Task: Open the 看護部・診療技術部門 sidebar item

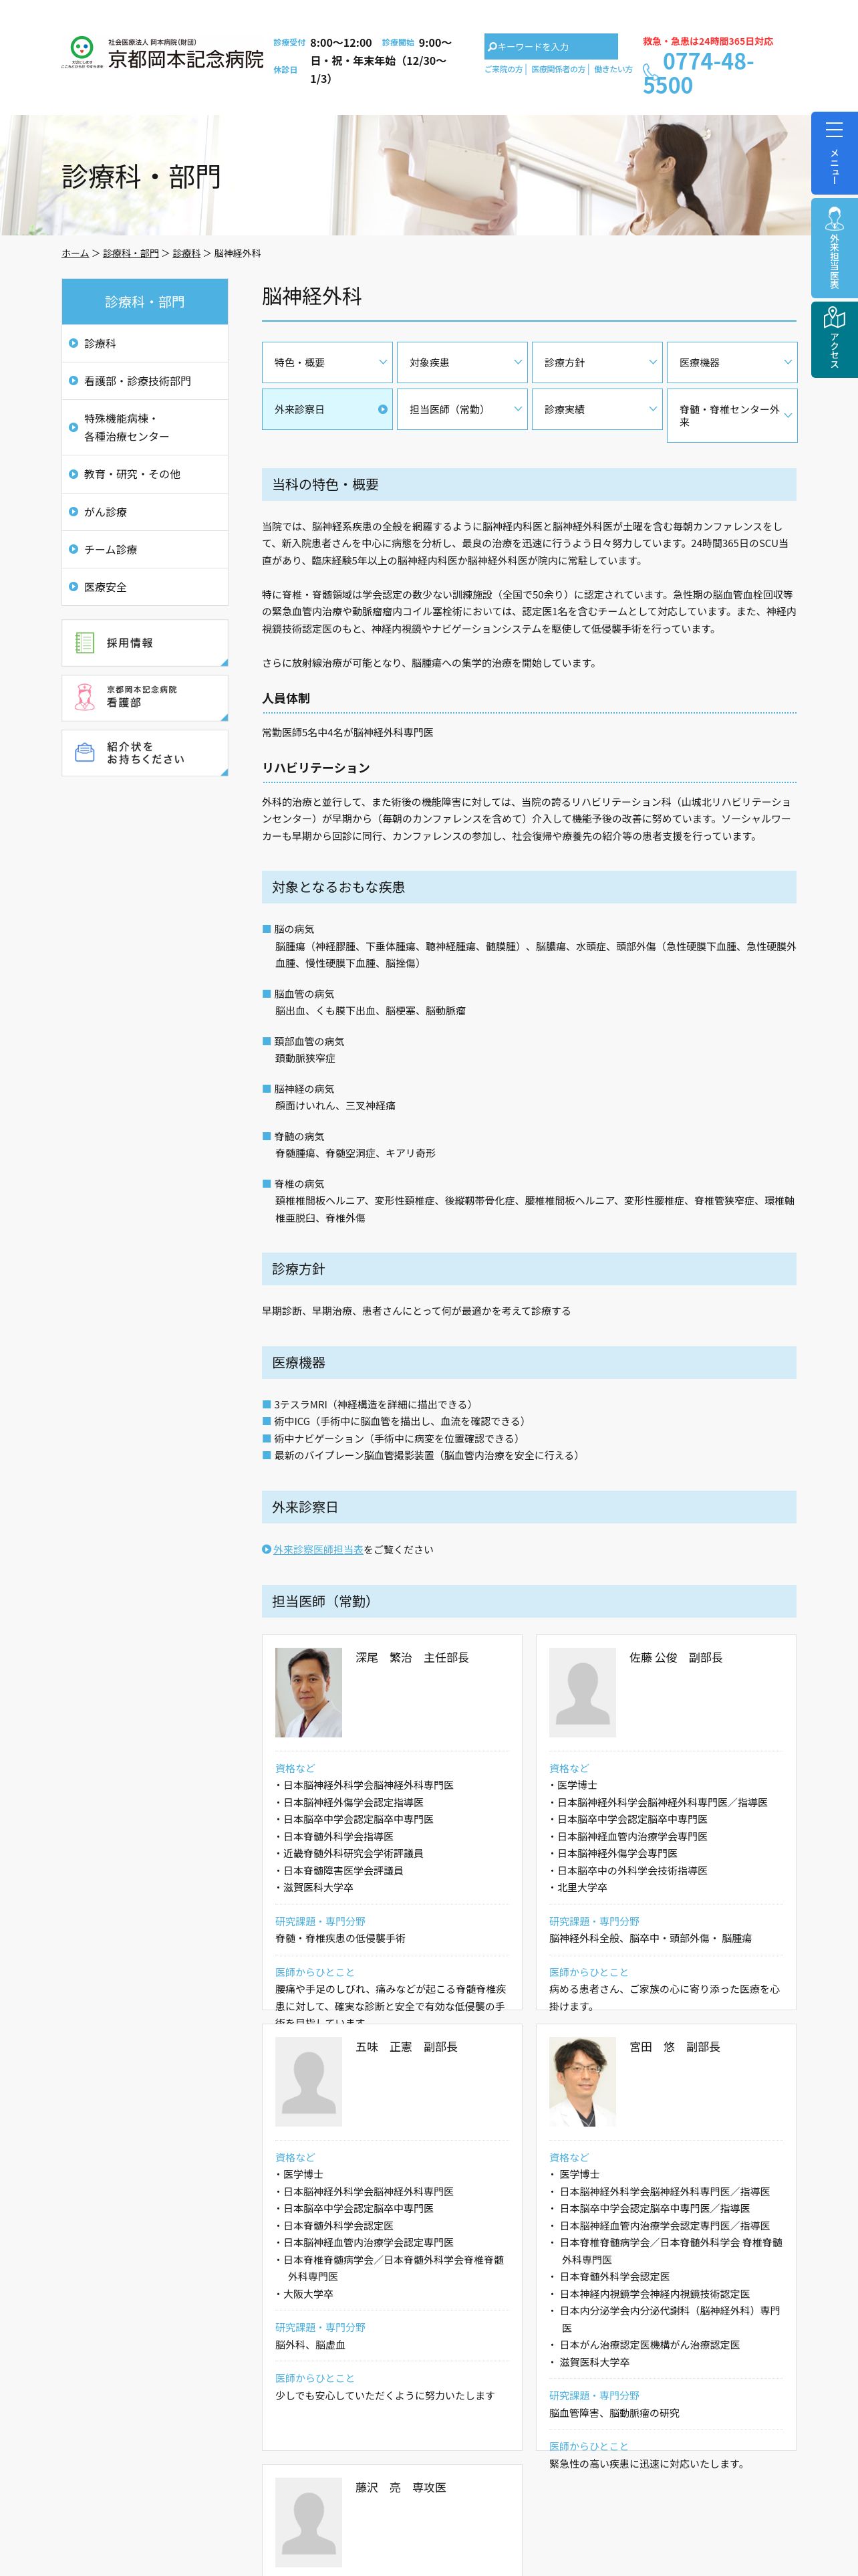Action: [x=145, y=381]
